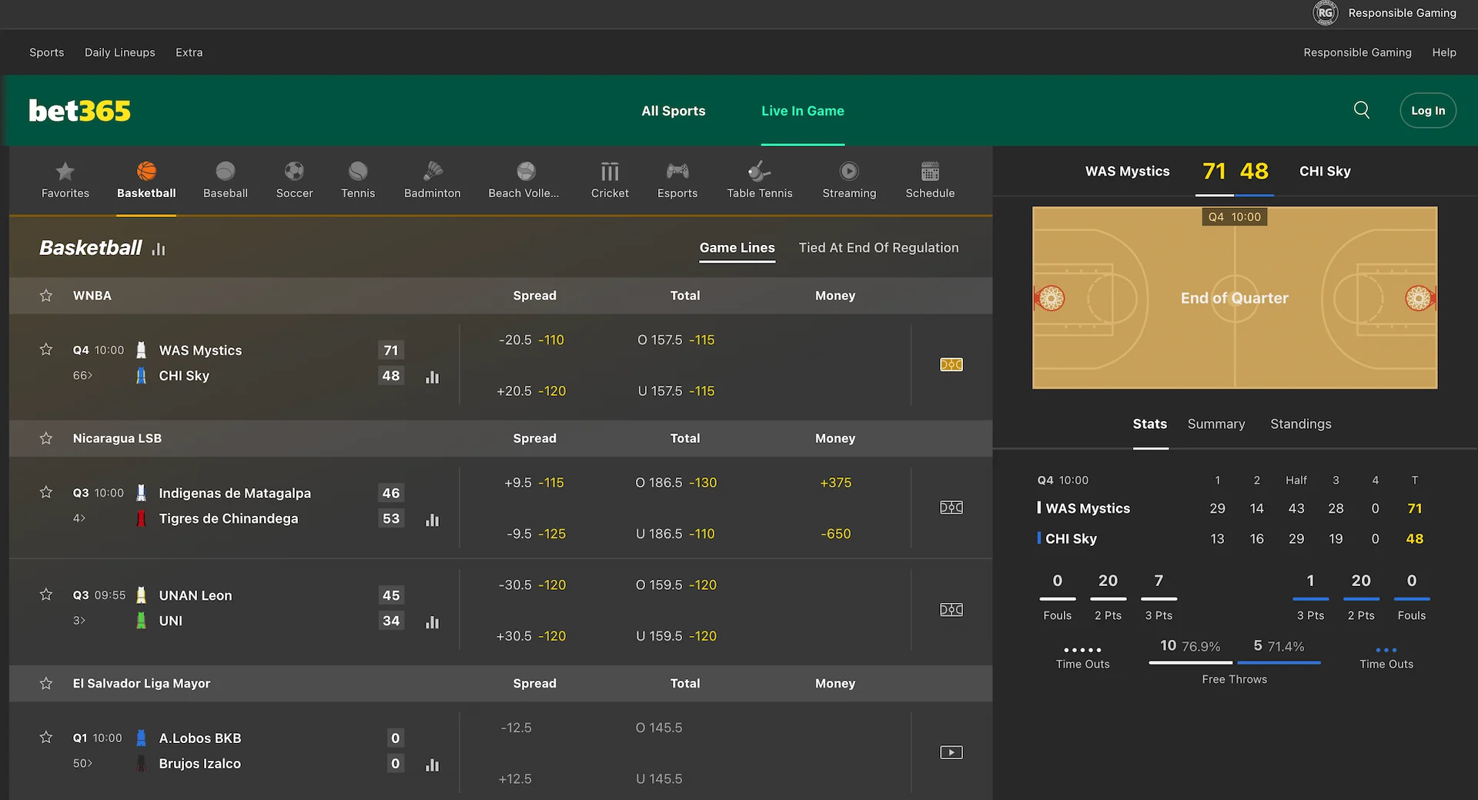The height and width of the screenshot is (800, 1478).
Task: Open stats chart for UNAN Leon game
Action: coord(433,622)
